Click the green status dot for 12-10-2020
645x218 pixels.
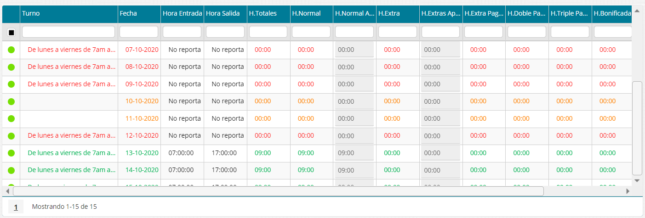[x=11, y=136]
